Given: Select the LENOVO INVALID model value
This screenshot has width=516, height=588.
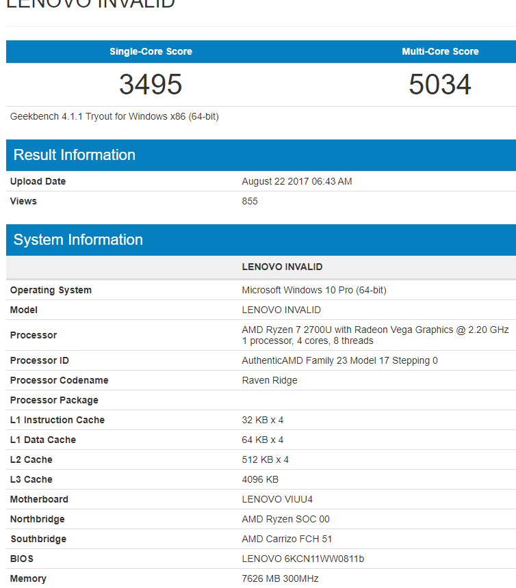Looking at the screenshot, I should [x=281, y=310].
